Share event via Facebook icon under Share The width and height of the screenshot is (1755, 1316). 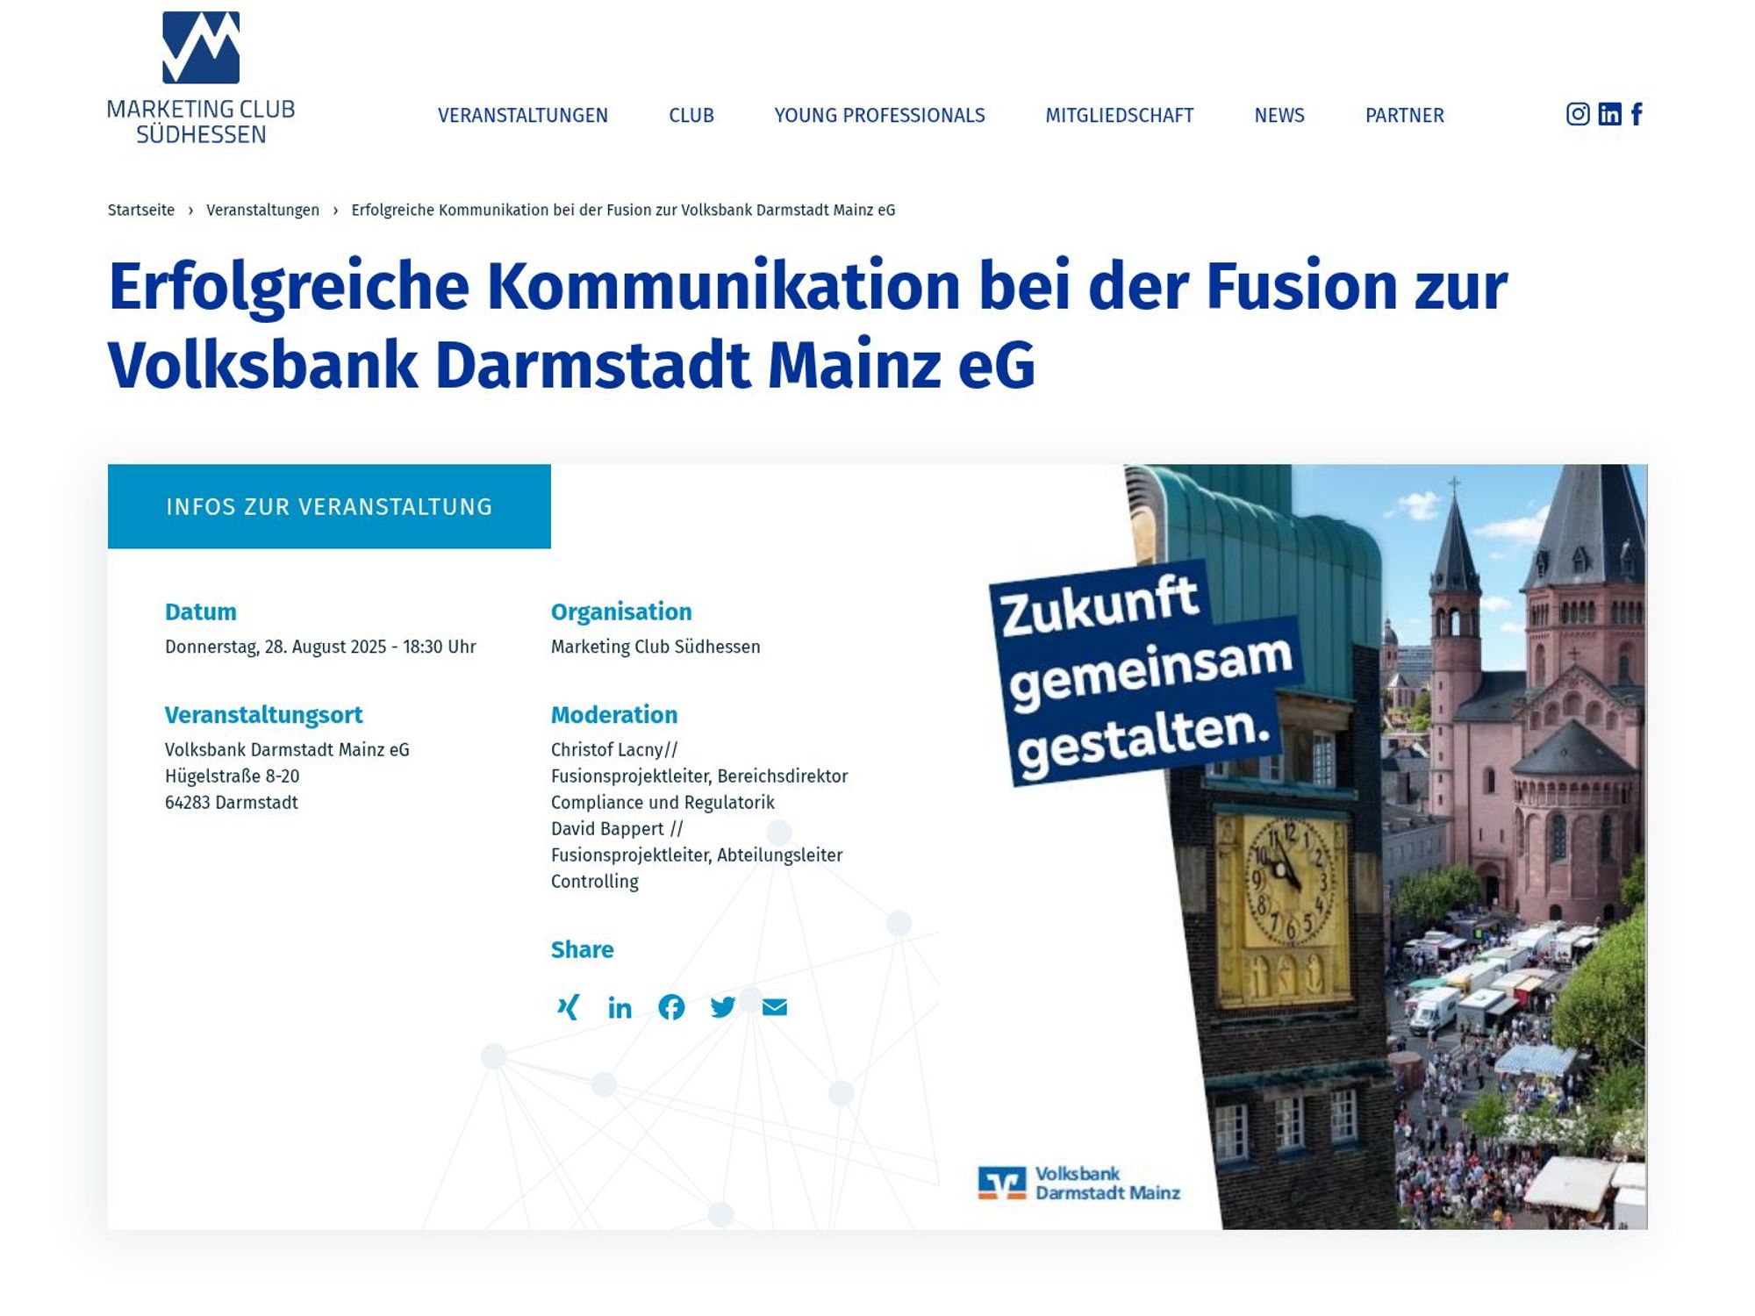click(671, 1007)
